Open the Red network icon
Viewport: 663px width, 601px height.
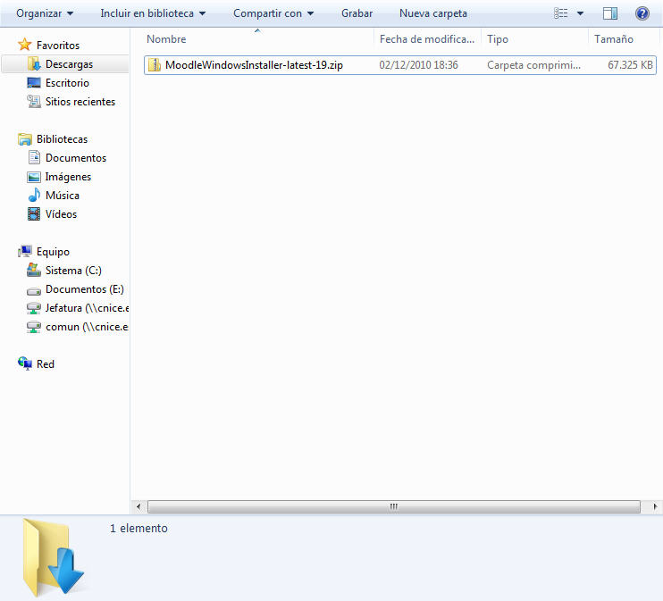25,364
